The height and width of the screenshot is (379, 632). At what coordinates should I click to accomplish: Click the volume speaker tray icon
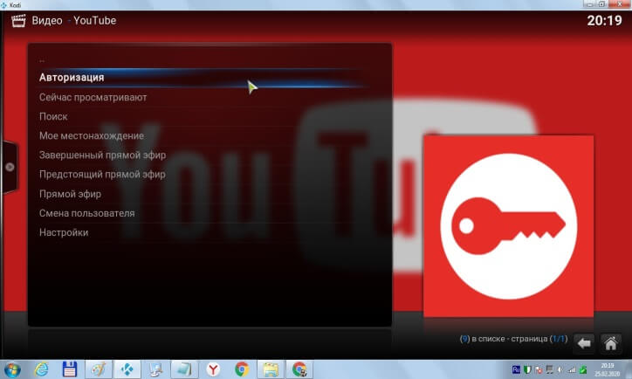(x=560, y=369)
